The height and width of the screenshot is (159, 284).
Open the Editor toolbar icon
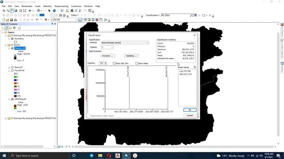(80, 19)
